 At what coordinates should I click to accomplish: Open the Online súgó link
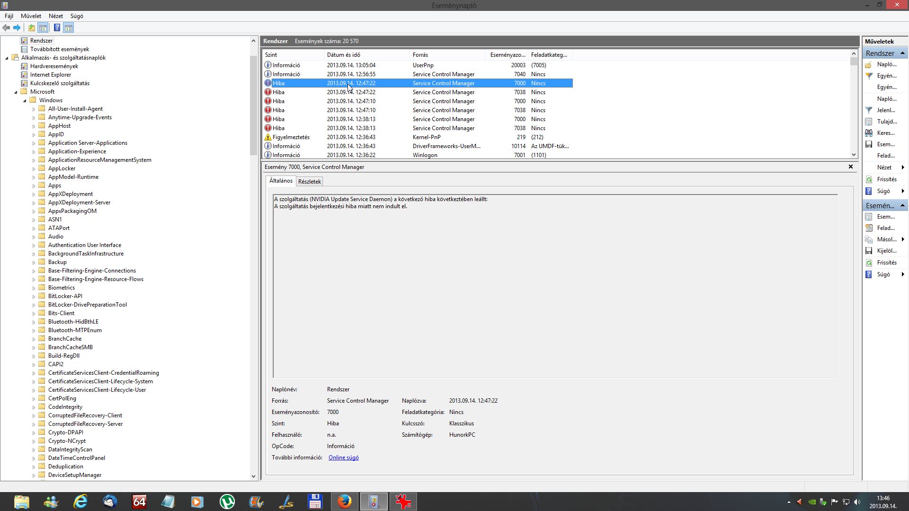343,458
